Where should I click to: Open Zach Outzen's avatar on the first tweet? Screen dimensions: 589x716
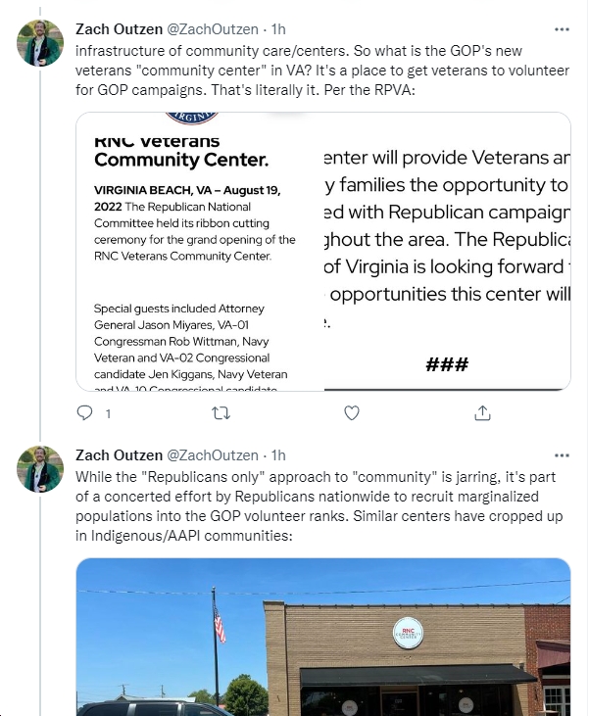click(x=40, y=43)
